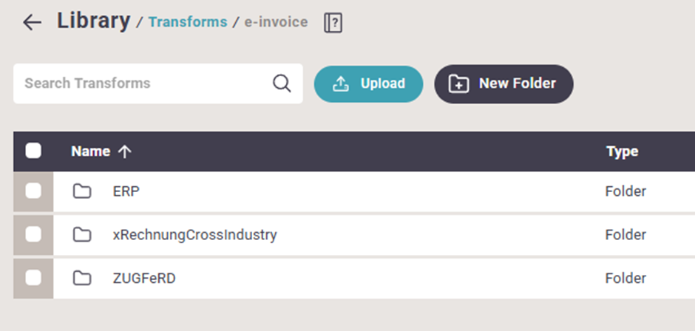Click the magnifying glass search icon
This screenshot has height=331, width=695.
point(282,83)
